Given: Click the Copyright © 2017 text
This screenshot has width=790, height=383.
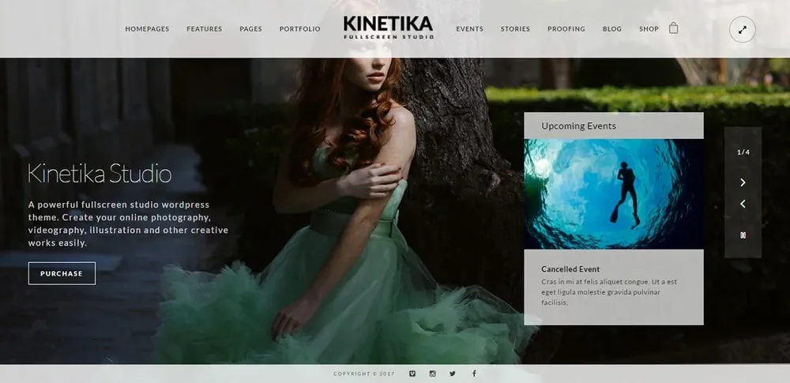Looking at the screenshot, I should (364, 374).
